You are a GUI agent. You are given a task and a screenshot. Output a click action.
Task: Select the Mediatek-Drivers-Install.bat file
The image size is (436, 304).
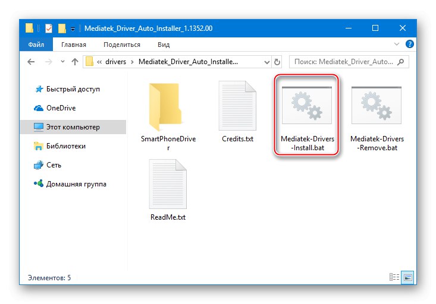point(308,119)
